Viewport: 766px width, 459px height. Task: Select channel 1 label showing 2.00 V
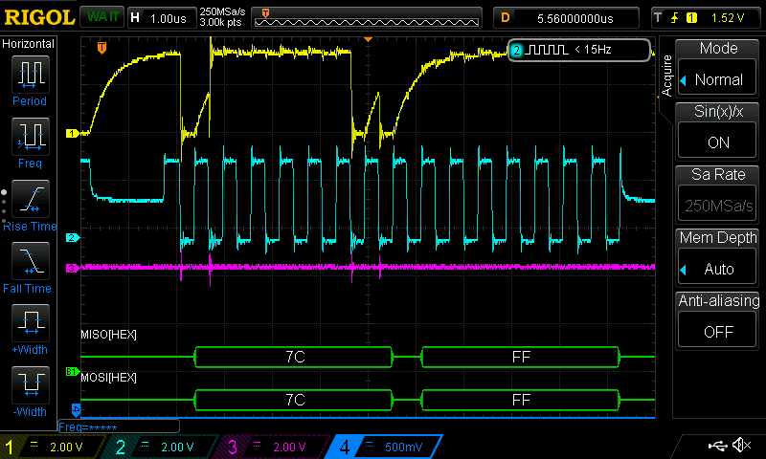54,447
